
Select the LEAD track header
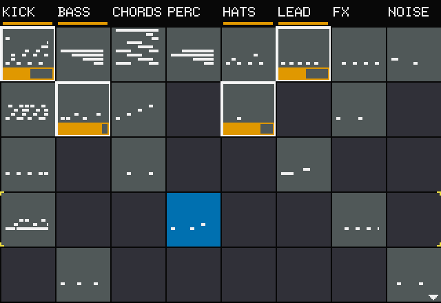click(294, 12)
